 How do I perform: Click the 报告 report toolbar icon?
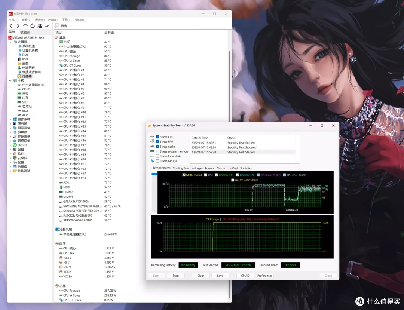pyautogui.click(x=61, y=26)
